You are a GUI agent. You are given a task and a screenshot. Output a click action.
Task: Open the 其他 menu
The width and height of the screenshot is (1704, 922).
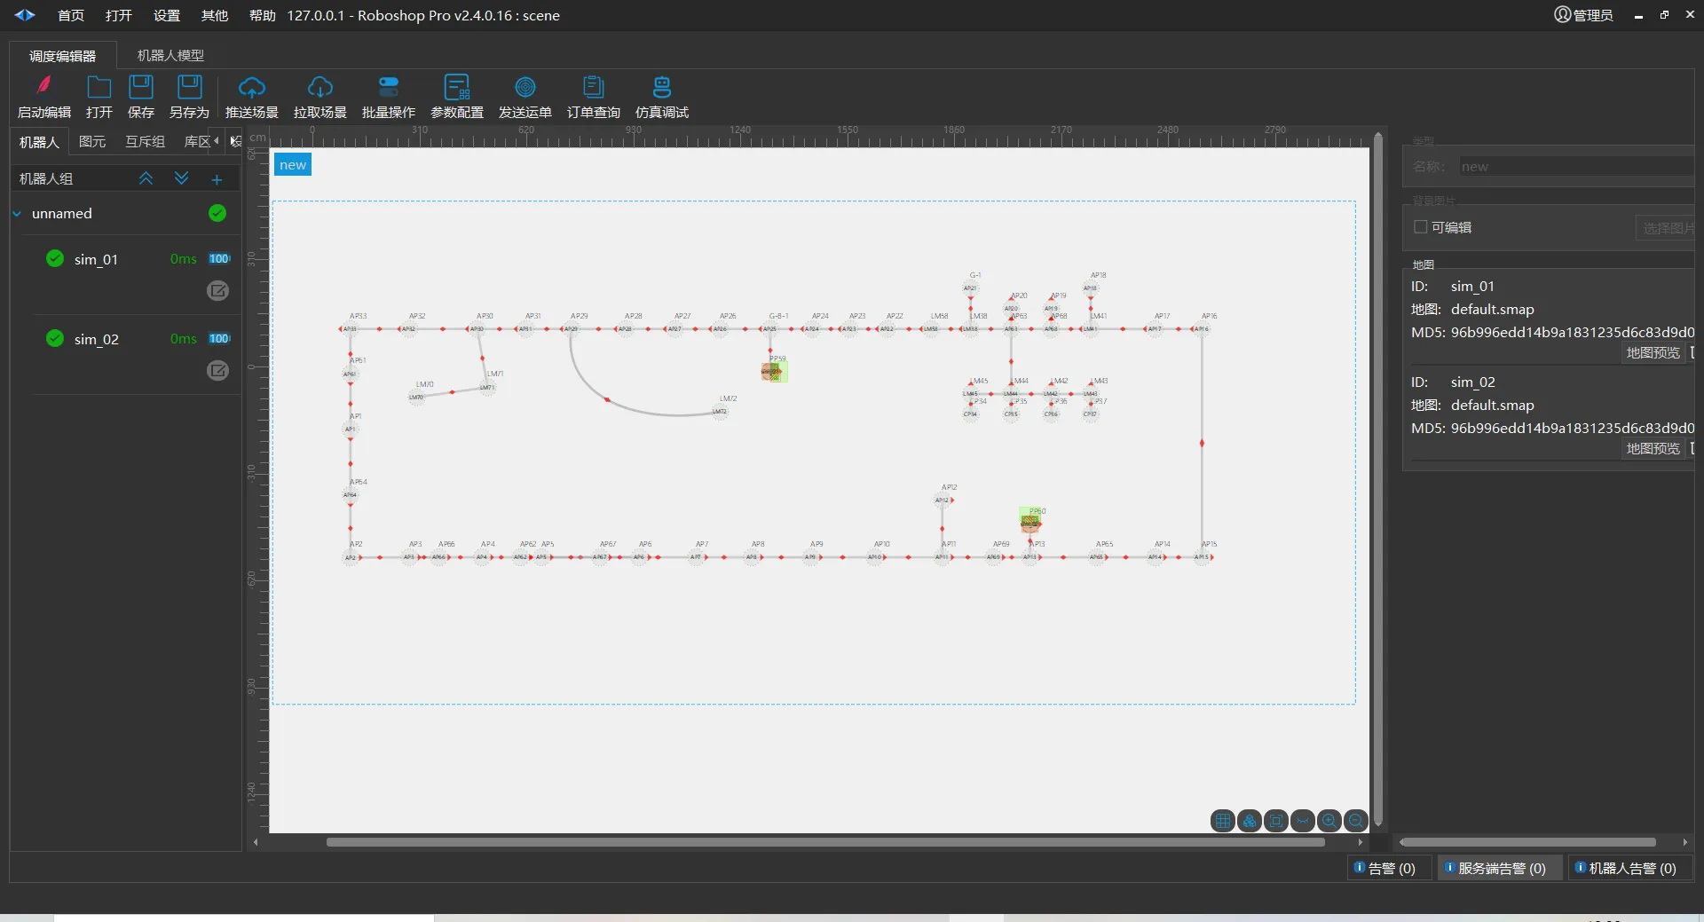click(215, 15)
